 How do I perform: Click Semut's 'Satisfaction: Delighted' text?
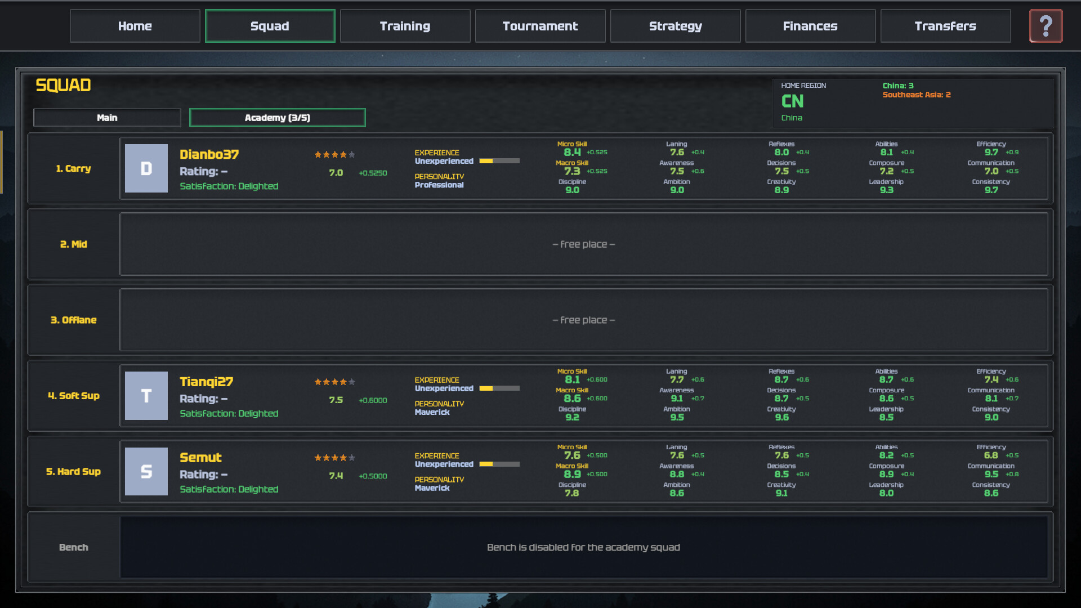(x=229, y=489)
